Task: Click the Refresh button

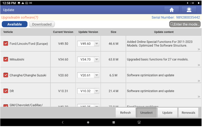Action: coord(125,113)
